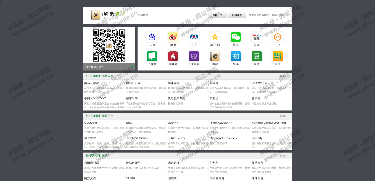The image size is (375, 181).
Task: Expand 更多 in 外语学习 section
Action: click(x=283, y=156)
